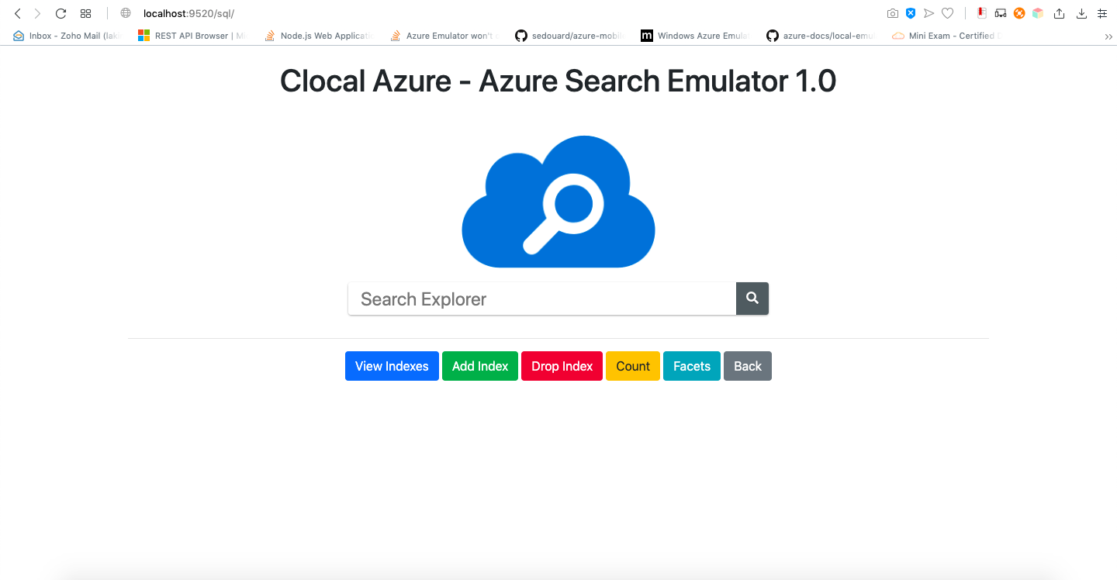Screen dimensions: 1117x580
Task: Open the azure-docs/local-emulator GitHub bookmark
Action: (x=821, y=36)
